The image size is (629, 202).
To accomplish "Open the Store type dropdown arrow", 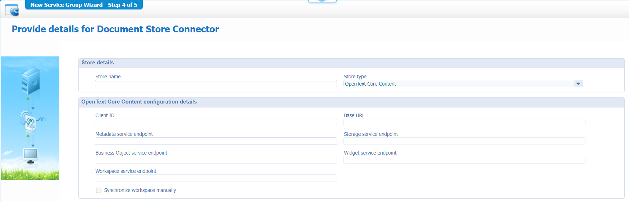I will point(578,84).
